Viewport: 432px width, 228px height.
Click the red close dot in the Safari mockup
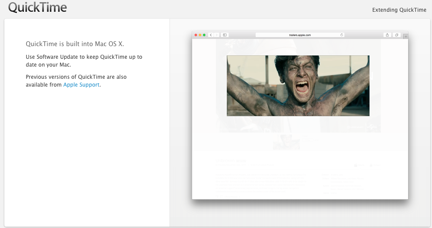pos(196,35)
